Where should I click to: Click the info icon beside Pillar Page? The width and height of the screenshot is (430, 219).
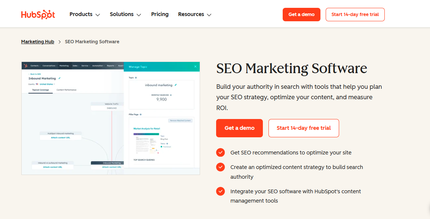pos(141,114)
